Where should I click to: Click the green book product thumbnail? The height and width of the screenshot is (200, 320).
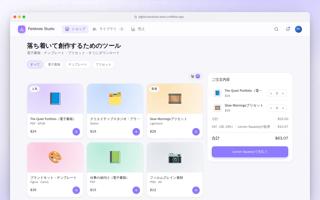(115, 157)
